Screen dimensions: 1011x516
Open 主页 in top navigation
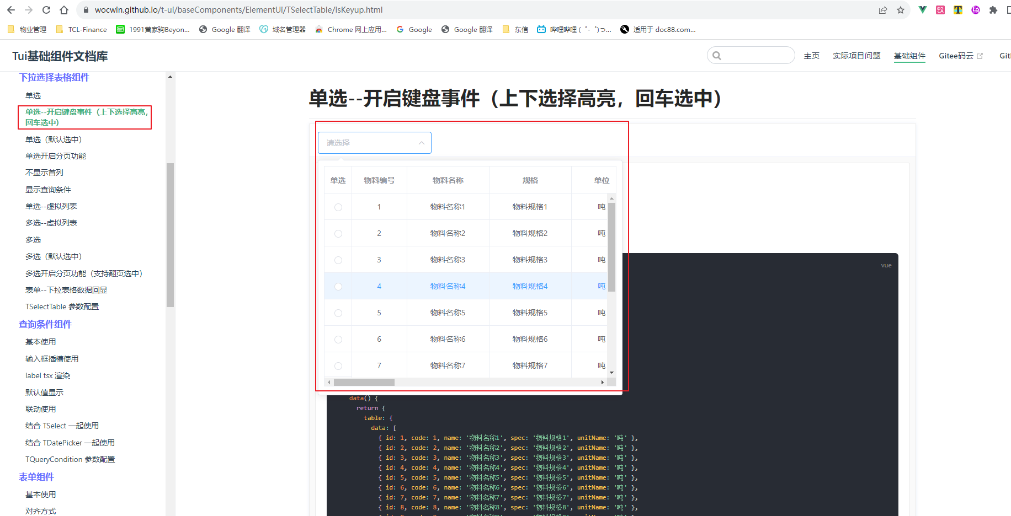(x=812, y=56)
